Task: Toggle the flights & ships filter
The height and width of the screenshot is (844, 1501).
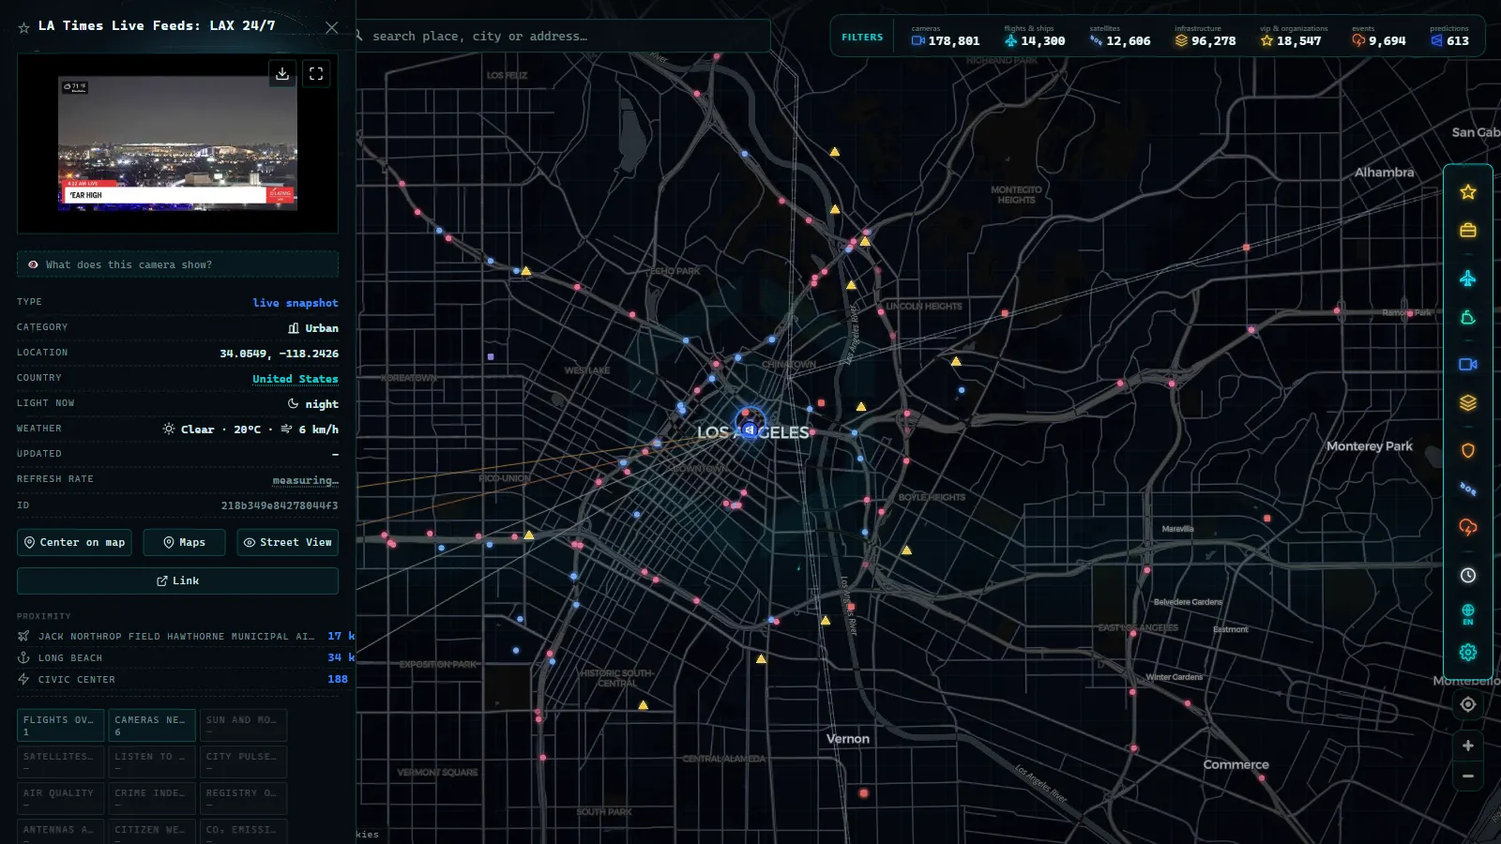Action: (x=1035, y=37)
